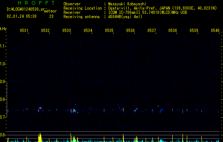The width and height of the screenshot is (223, 142).
Task: Click the 0533 time marker
Action: (67, 31)
